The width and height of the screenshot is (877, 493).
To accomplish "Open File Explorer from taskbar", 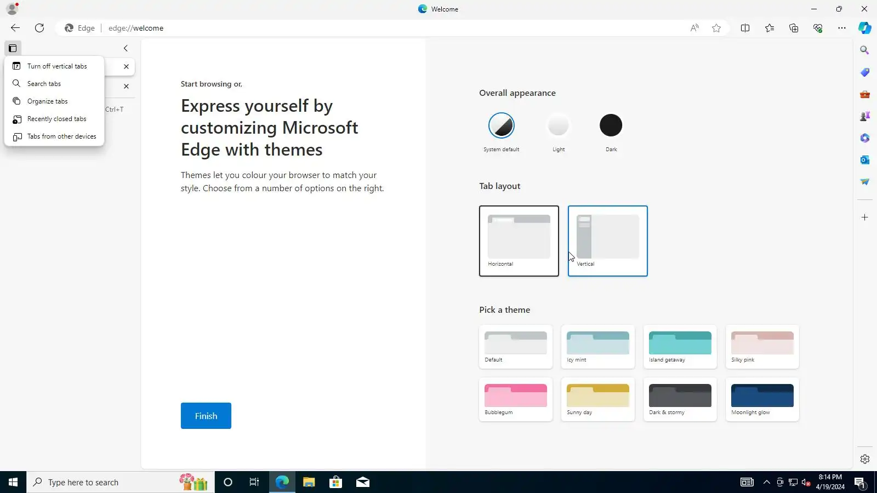I will pyautogui.click(x=309, y=482).
